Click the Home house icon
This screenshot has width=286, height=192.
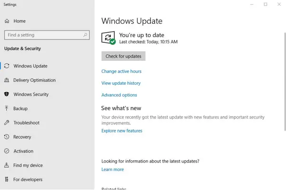7,21
